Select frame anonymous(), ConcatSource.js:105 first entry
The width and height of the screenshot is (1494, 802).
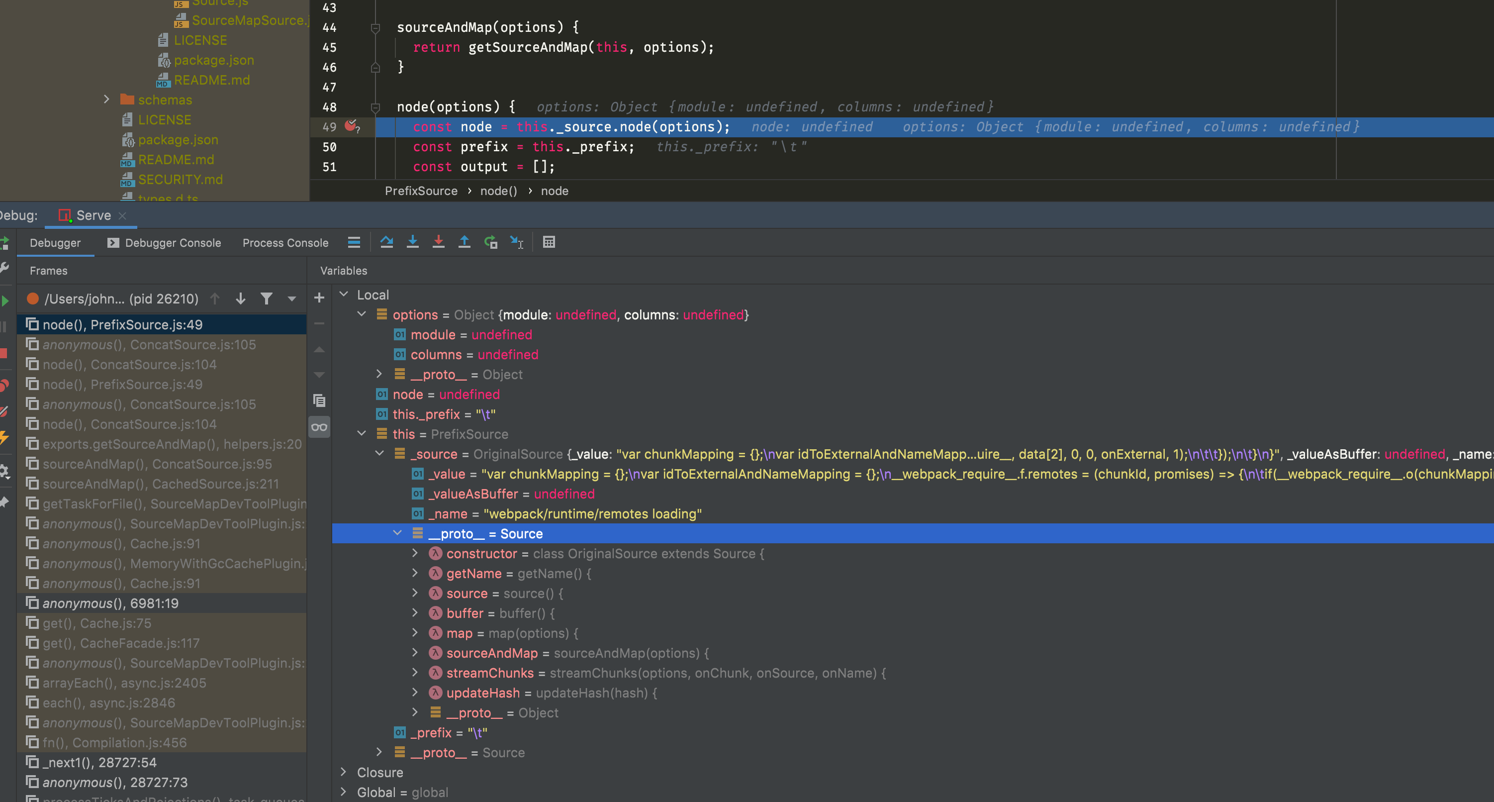click(x=162, y=344)
